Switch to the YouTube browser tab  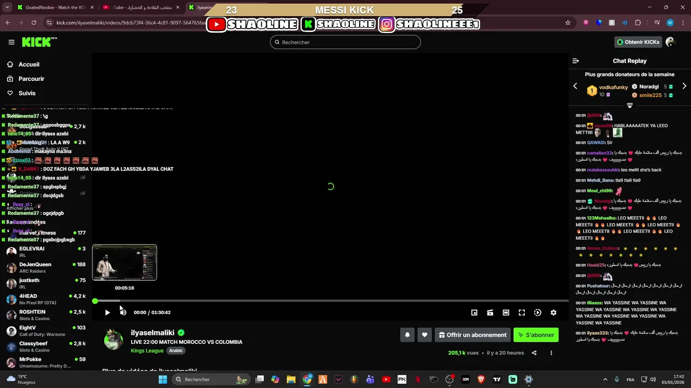pos(141,8)
